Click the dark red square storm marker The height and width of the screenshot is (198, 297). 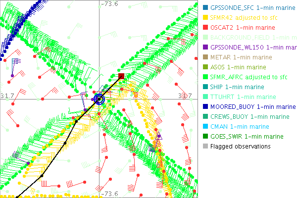click(x=121, y=76)
